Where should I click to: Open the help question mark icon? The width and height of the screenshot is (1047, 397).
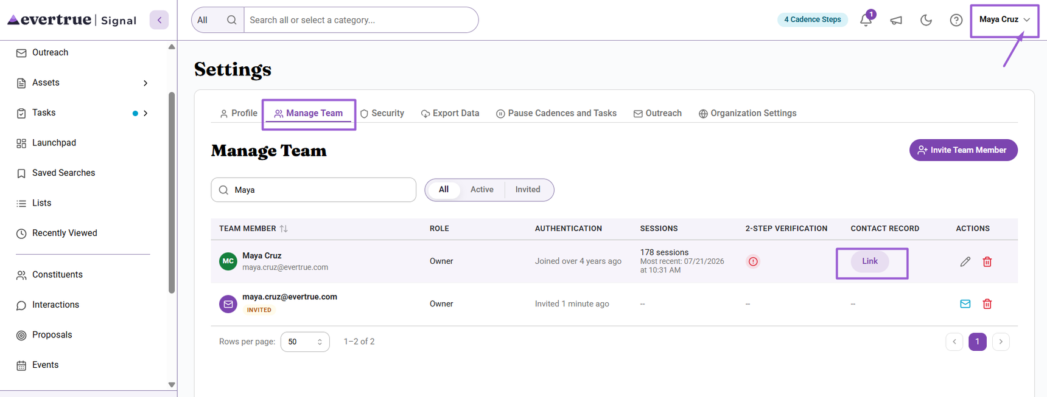point(956,20)
